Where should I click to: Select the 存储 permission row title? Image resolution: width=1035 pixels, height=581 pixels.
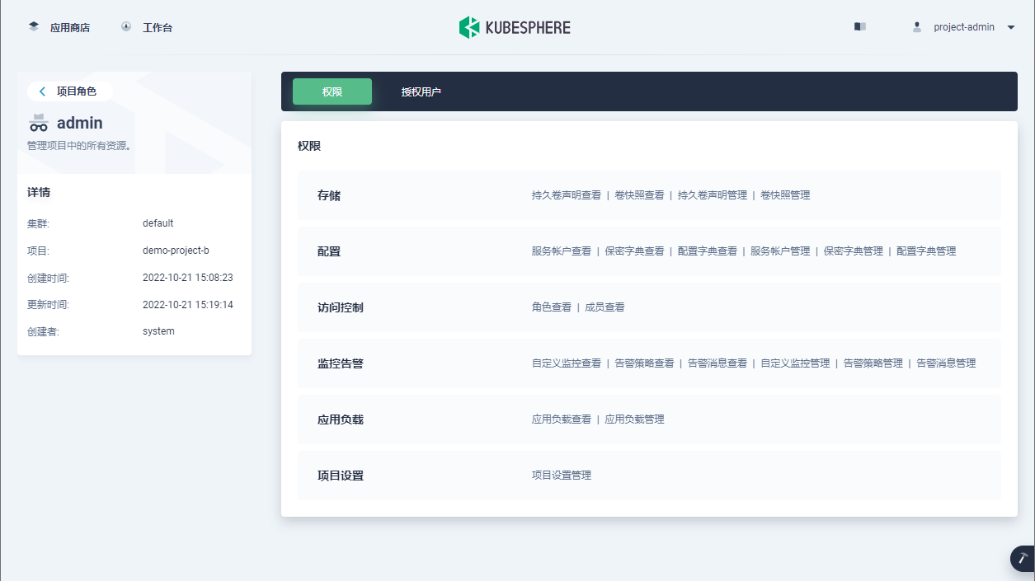tap(329, 195)
